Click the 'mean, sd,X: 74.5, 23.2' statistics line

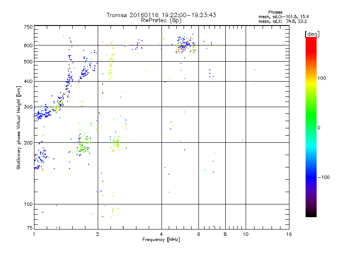283,21
